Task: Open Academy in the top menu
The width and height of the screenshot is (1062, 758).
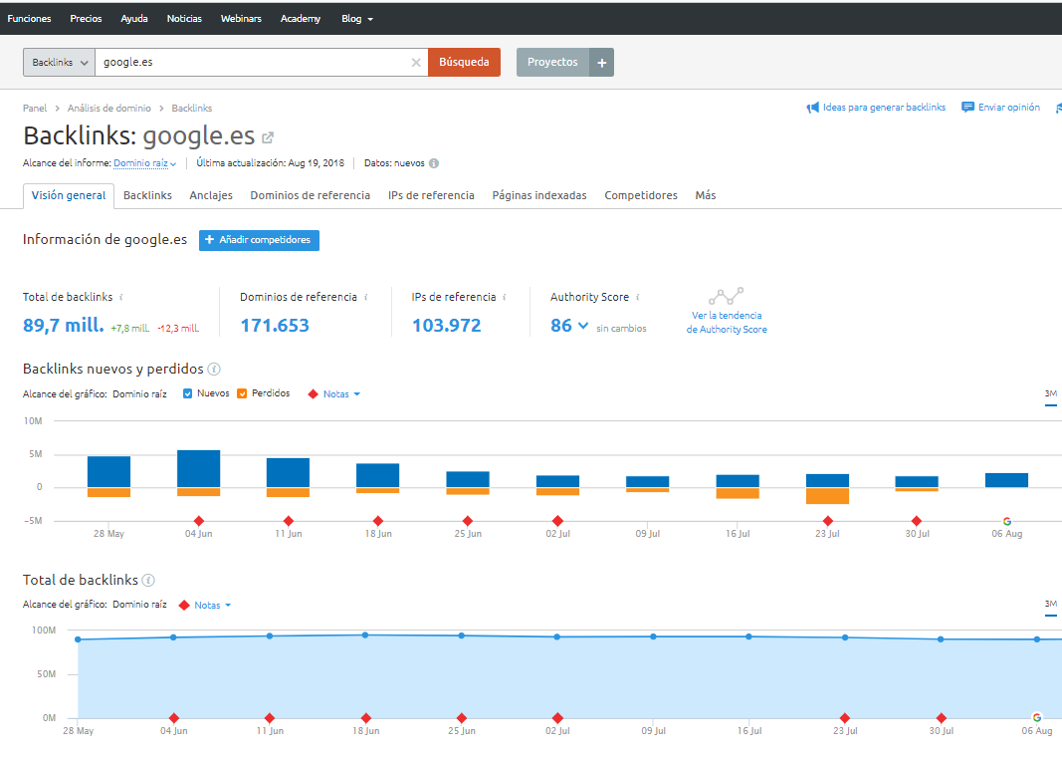Action: (301, 19)
